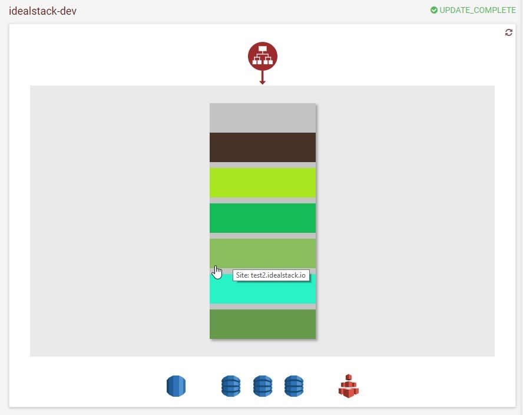
Task: Select the turquoise site block
Action: 263,289
